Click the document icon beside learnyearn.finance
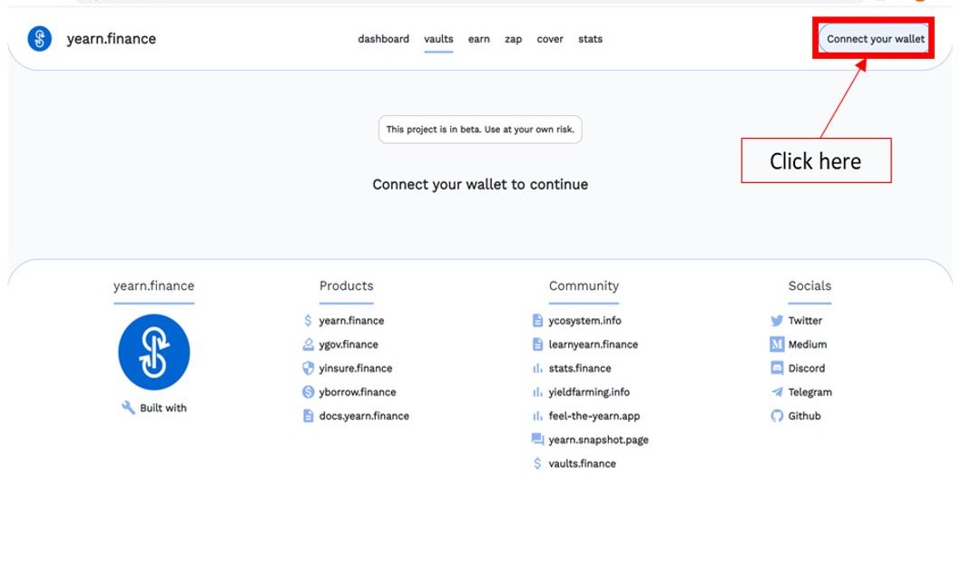The height and width of the screenshot is (563, 962). (537, 345)
